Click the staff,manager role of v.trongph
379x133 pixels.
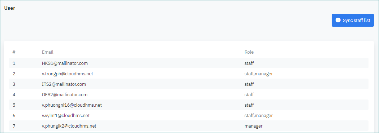pos(259,74)
